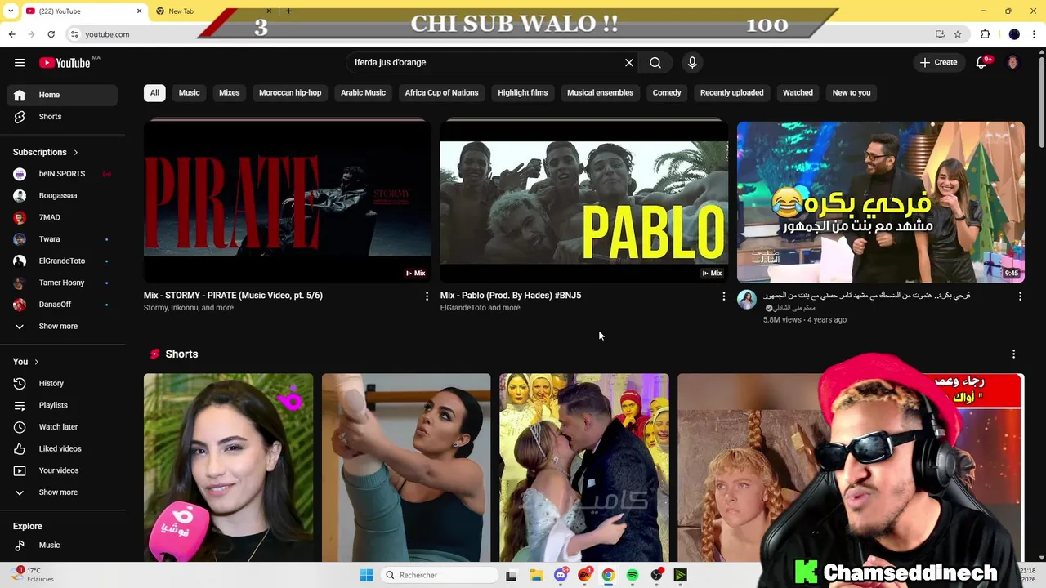Open the 7MAD subscription channel
The image size is (1046, 588).
click(62, 217)
